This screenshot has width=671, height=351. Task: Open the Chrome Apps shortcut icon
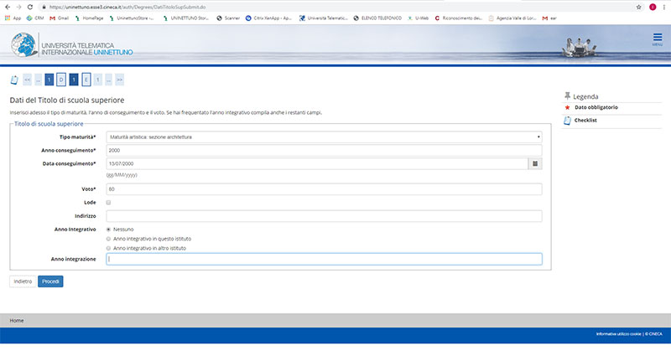tap(8, 18)
